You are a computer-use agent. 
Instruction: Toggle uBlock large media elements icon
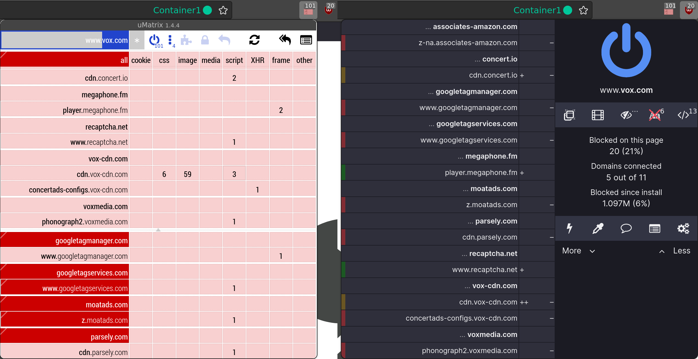tap(598, 115)
